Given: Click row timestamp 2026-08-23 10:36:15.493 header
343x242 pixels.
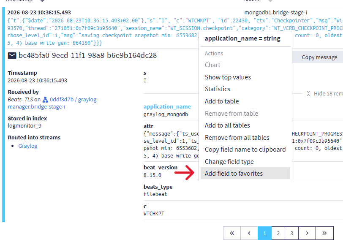Looking at the screenshot, I should (x=39, y=13).
